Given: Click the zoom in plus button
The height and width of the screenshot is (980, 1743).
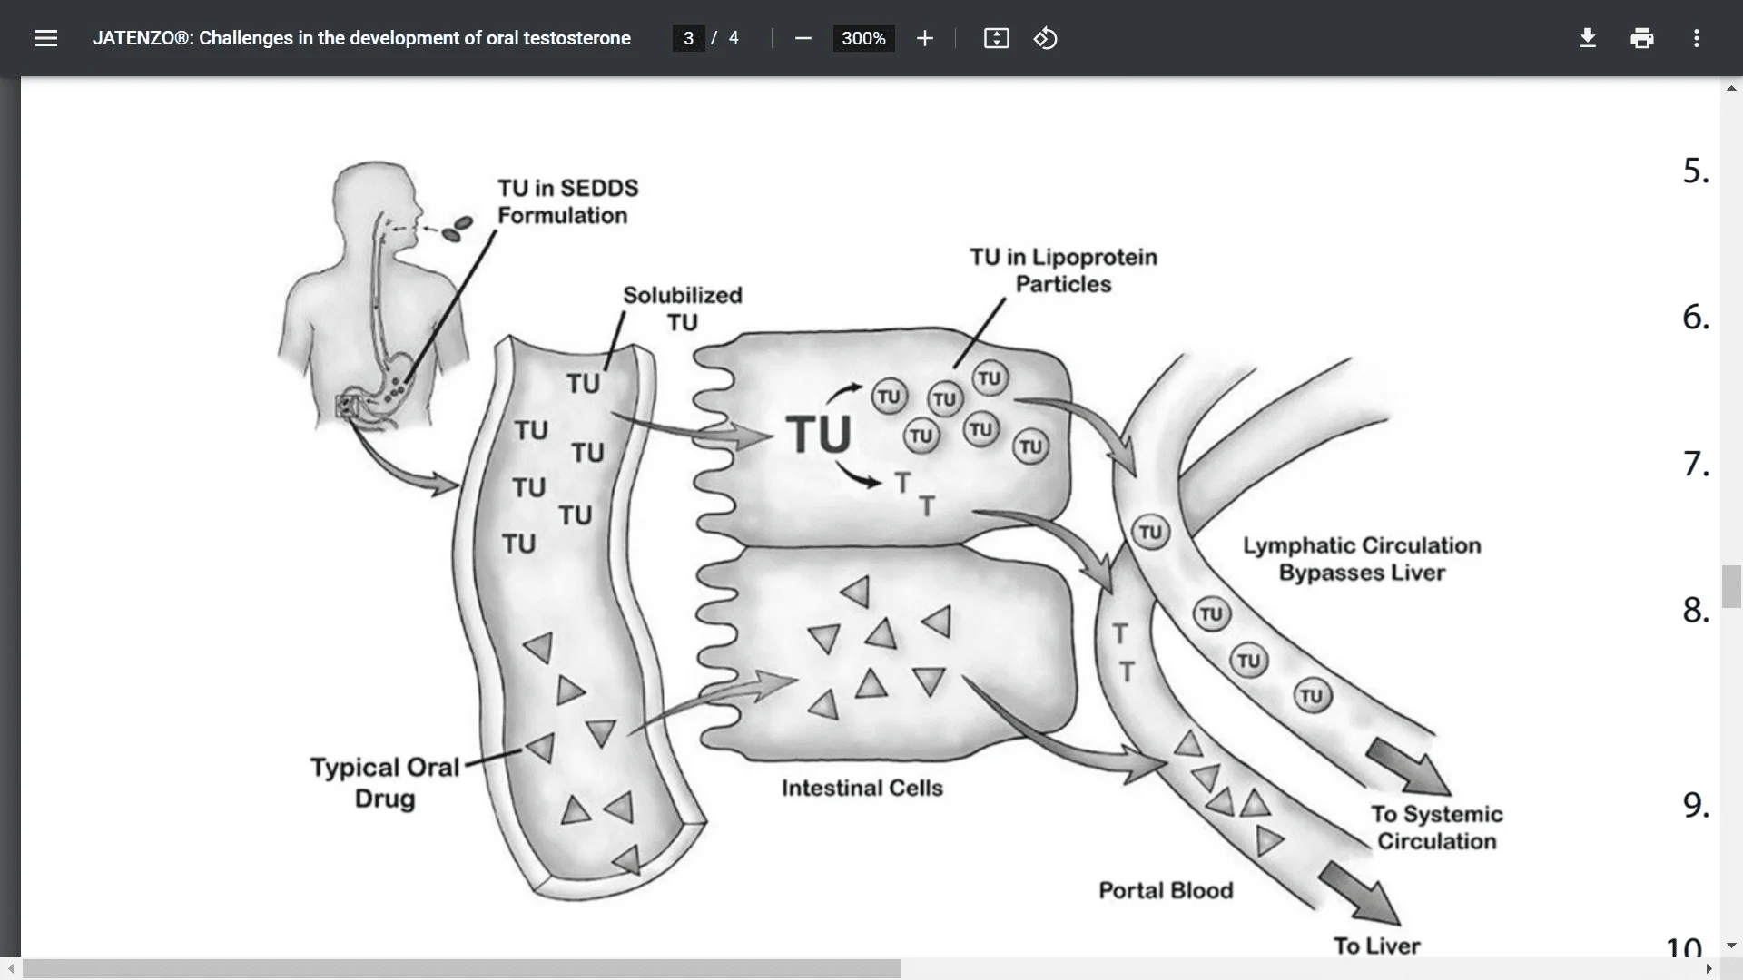Looking at the screenshot, I should pos(924,38).
